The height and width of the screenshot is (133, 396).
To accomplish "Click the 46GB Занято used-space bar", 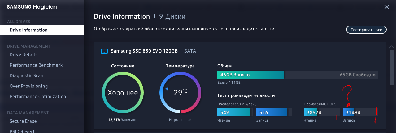I will pyautogui.click(x=250, y=75).
